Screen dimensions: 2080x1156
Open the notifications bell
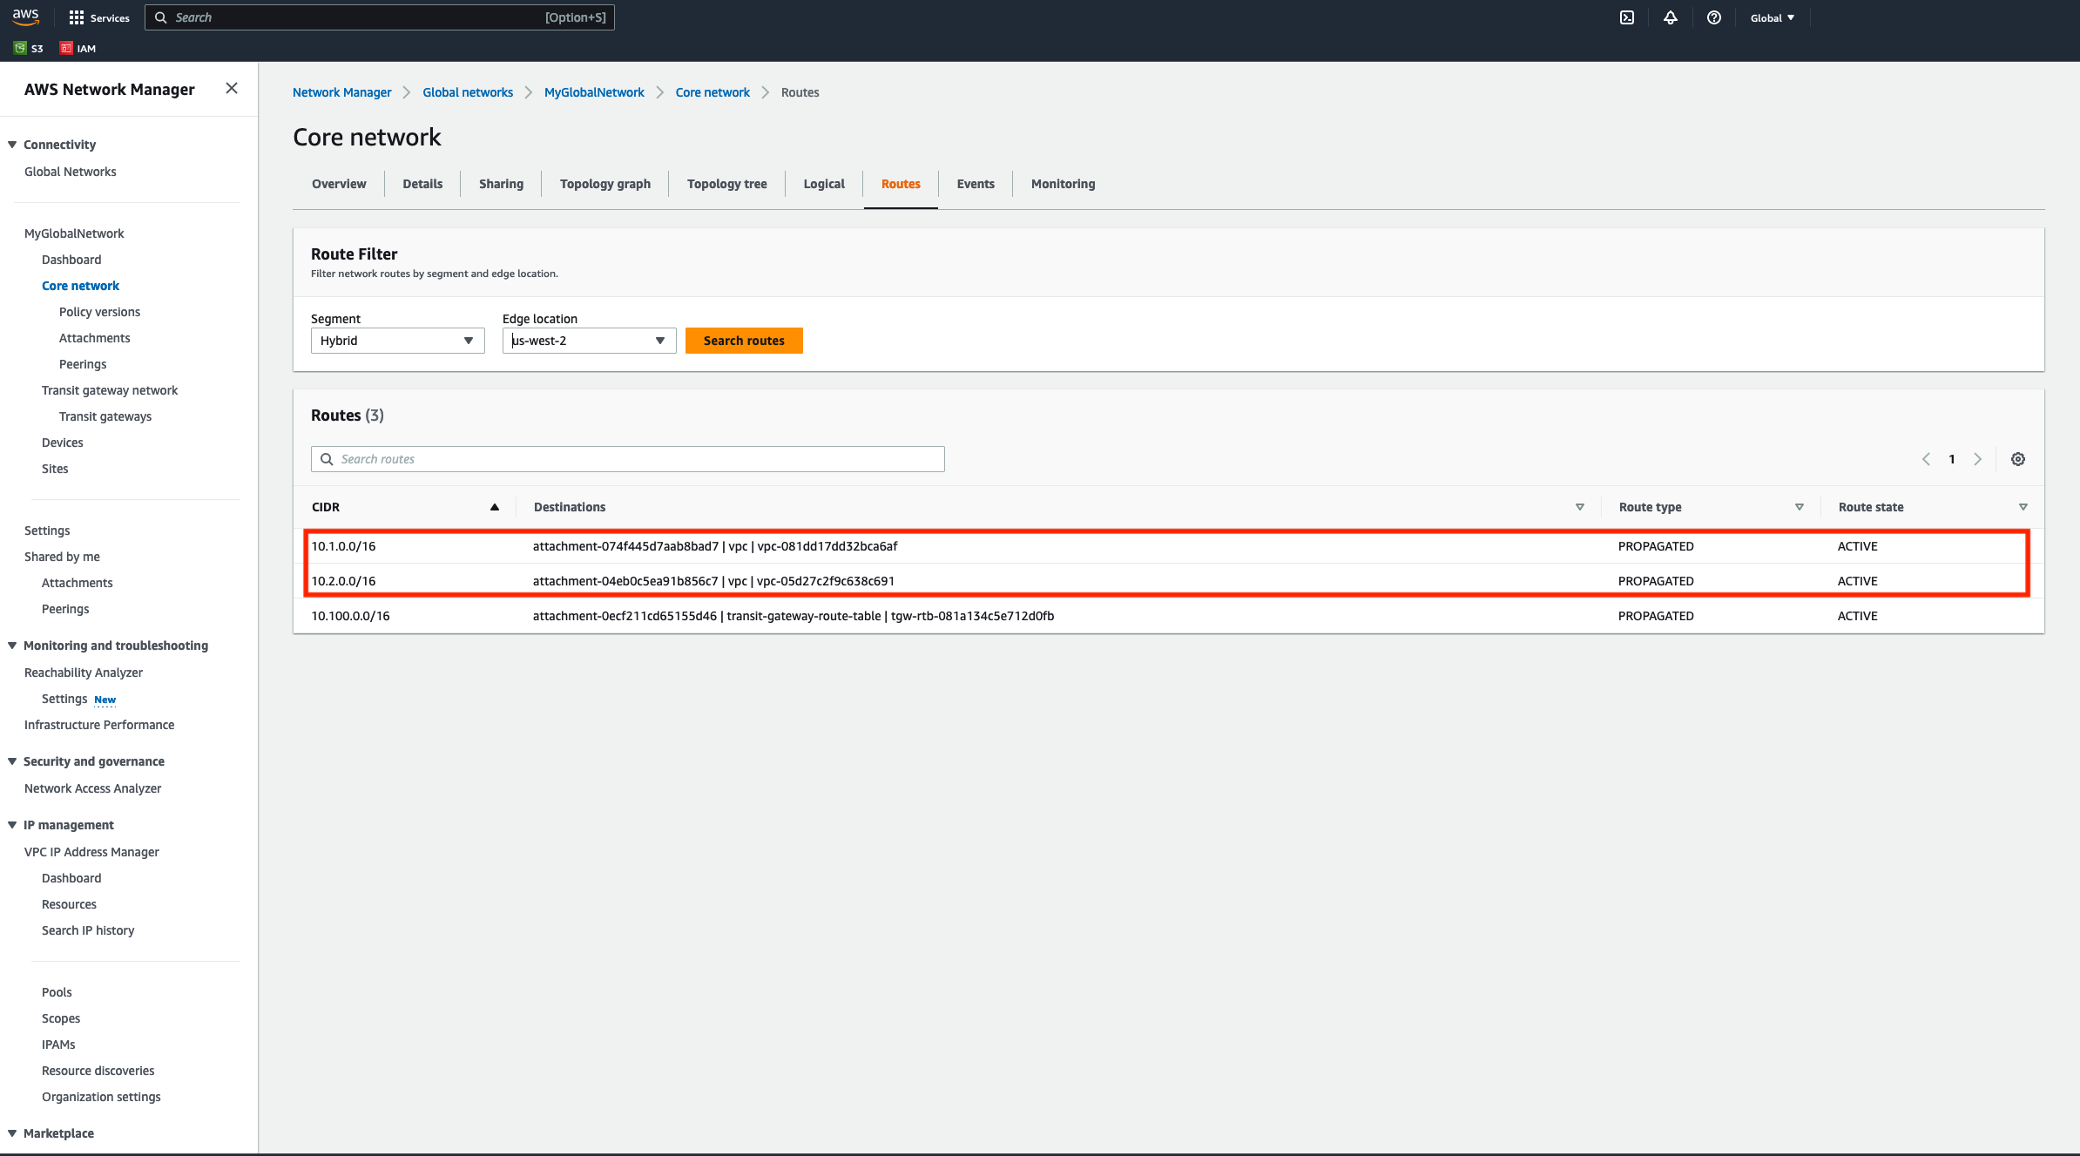1670,17
